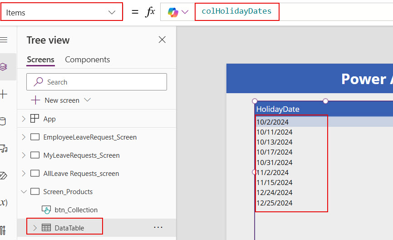Image resolution: width=393 pixels, height=240 pixels.
Task: Select the App tree item
Action: coord(49,119)
